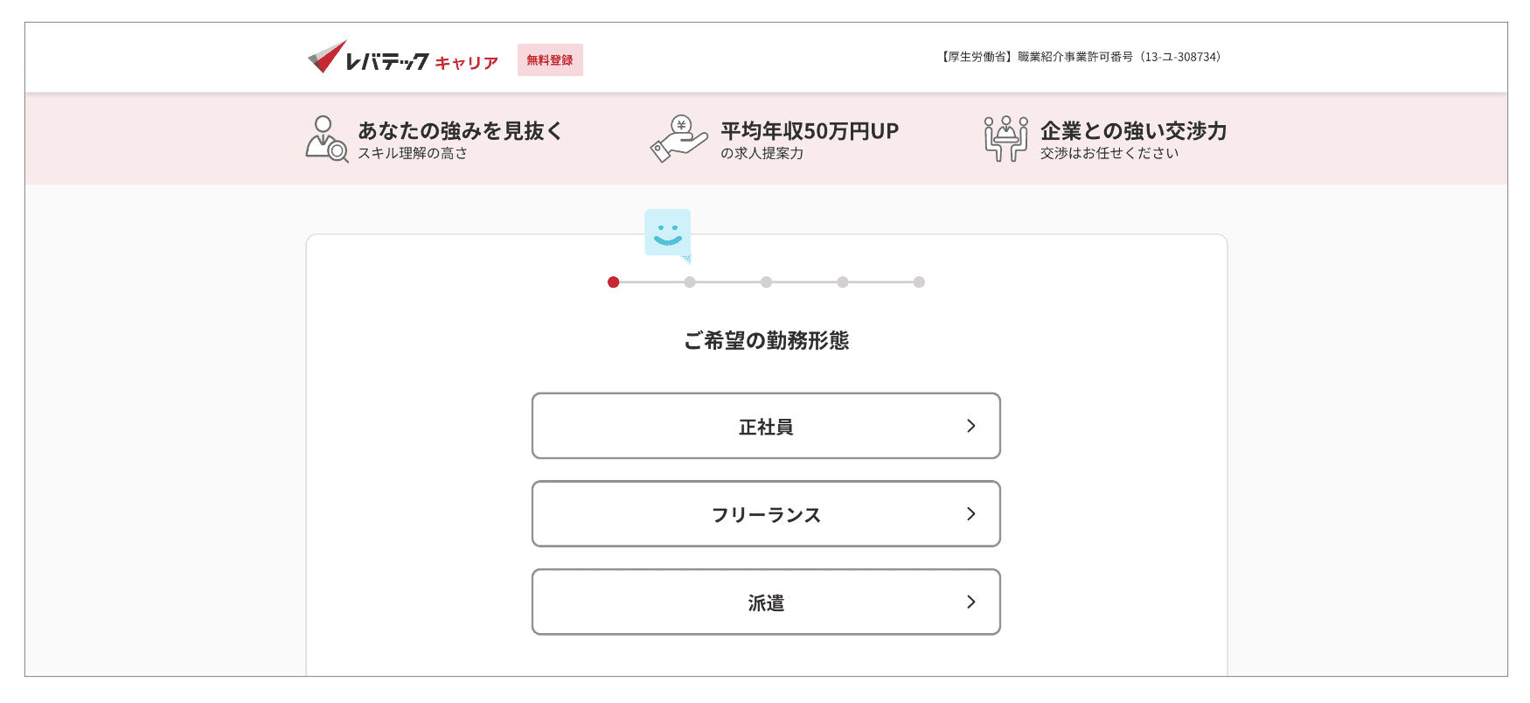Viewport: 1530px width, 703px height.
Task: Click the chevron arrow on フリーランス option
Action: [970, 514]
